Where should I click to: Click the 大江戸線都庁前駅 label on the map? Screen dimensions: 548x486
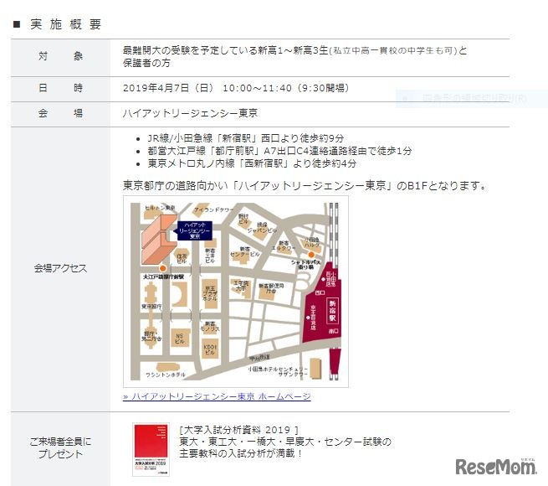tap(163, 277)
